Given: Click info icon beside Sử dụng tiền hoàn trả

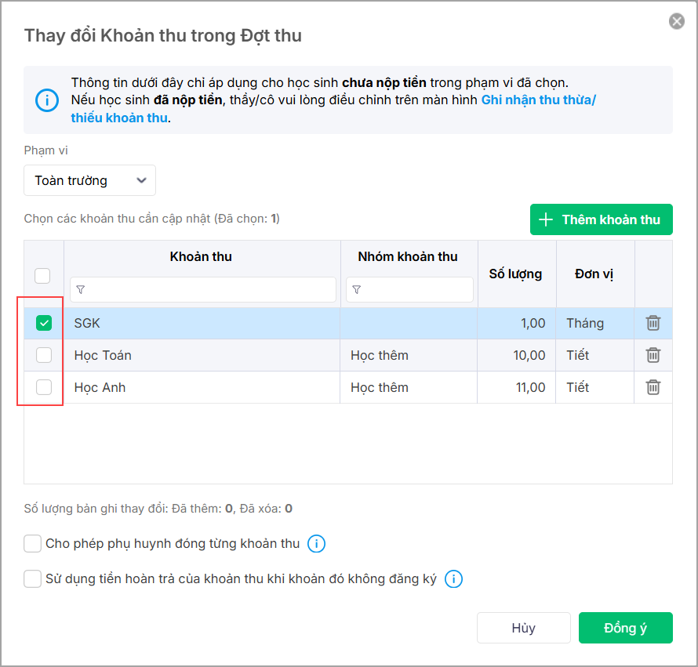Looking at the screenshot, I should 453,579.
